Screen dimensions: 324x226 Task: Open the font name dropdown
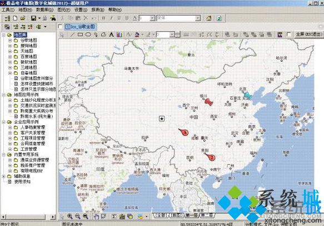(x=198, y=18)
